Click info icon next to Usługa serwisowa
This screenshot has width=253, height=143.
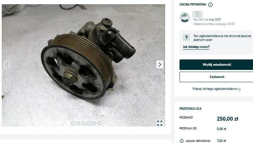(x=182, y=141)
